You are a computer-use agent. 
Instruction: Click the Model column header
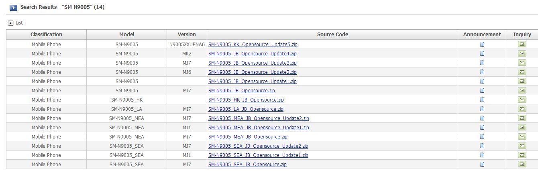coord(126,35)
